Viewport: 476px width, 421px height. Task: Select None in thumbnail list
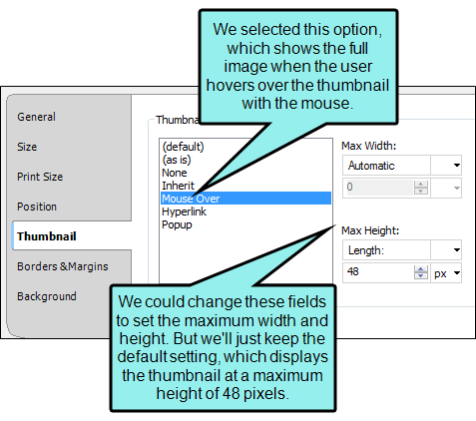(175, 173)
